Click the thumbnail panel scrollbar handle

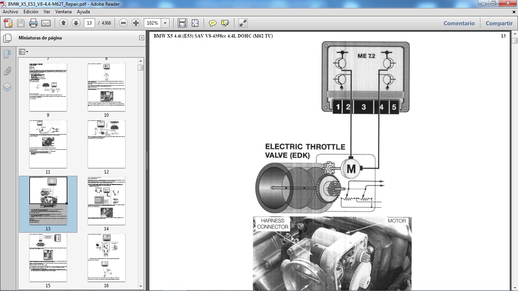[x=141, y=67]
